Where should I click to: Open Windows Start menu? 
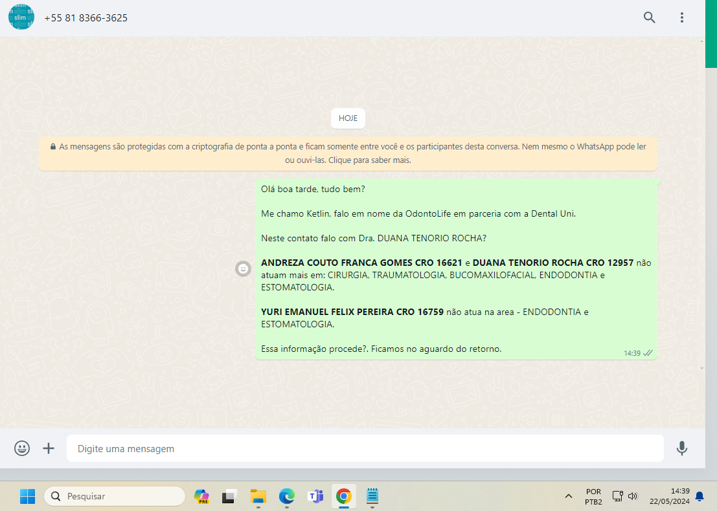[x=27, y=496]
